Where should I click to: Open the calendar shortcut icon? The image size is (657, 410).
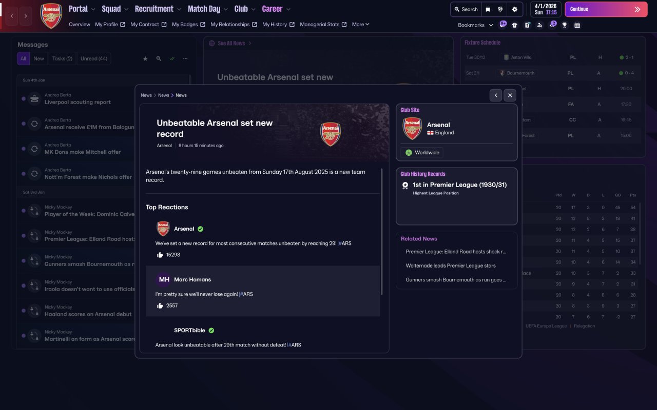577,25
